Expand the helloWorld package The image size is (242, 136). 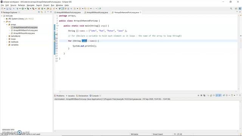tap(7, 36)
